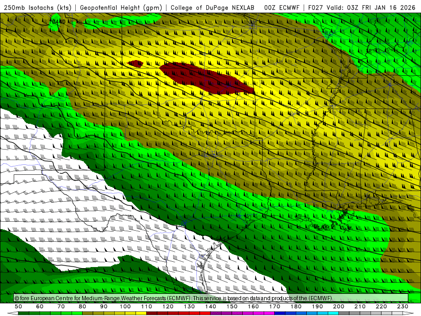Click the '10440' height contour label
The width and height of the screenshot is (421, 316).
tap(57, 21)
